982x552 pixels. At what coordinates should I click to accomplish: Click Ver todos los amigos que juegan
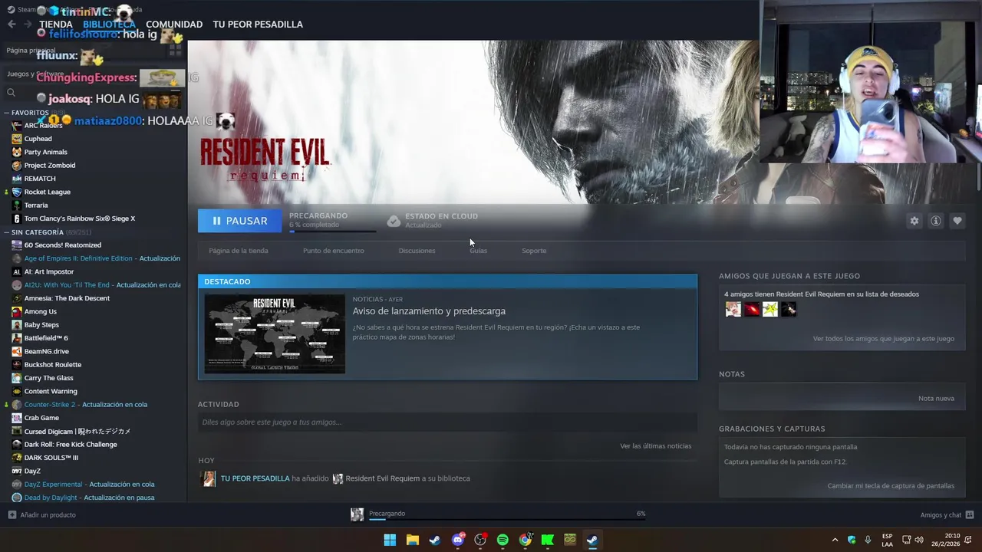point(884,339)
